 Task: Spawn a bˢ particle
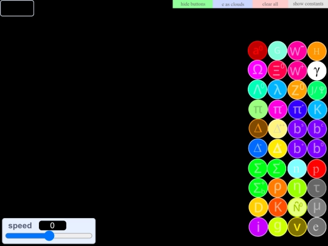(x=298, y=129)
